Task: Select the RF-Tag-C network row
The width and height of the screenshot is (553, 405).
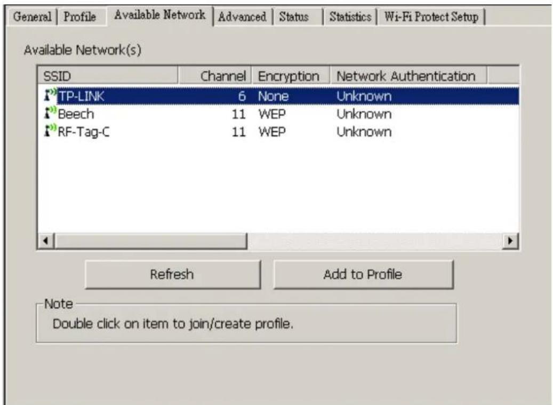Action: tap(278, 132)
